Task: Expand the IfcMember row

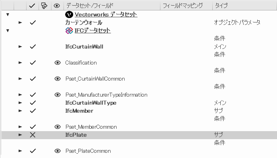Action: pos(20,111)
